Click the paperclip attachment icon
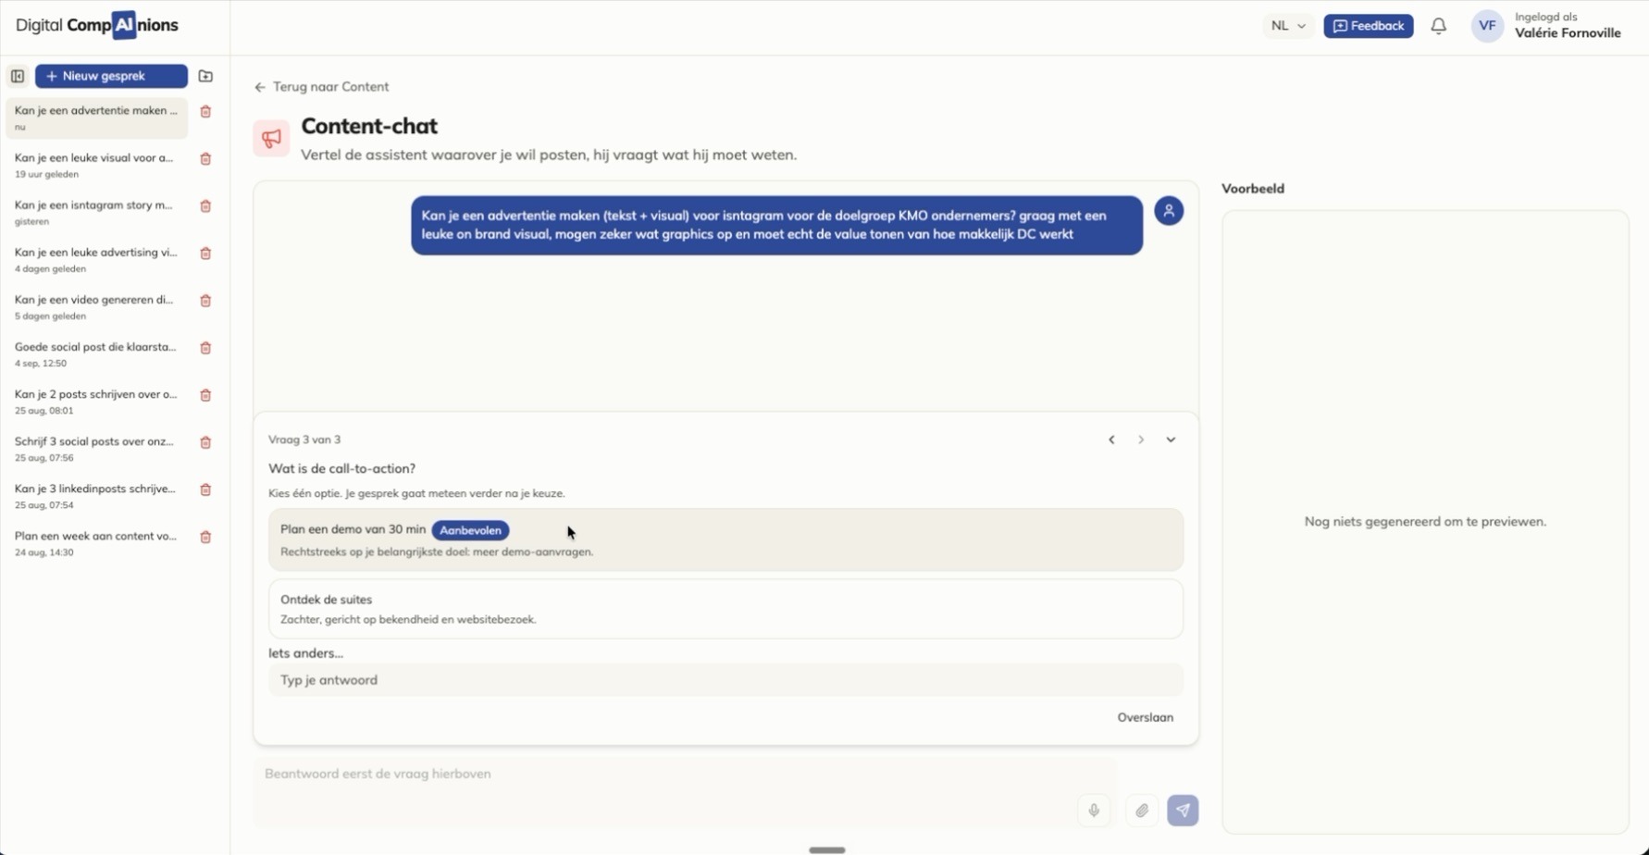This screenshot has width=1649, height=855. tap(1142, 811)
